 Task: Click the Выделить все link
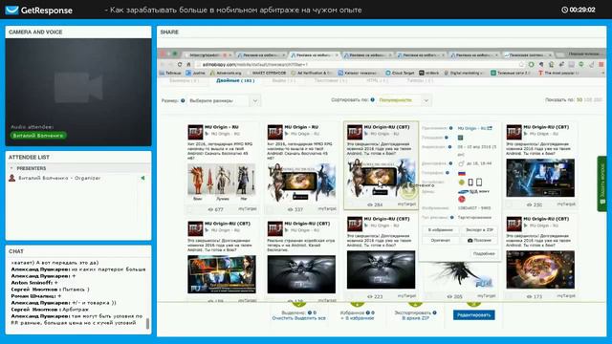[311, 318]
